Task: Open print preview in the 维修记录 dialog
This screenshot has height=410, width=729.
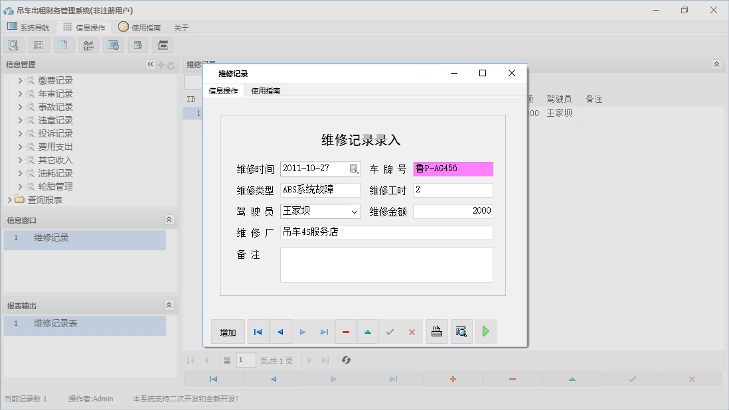Action: [x=461, y=331]
